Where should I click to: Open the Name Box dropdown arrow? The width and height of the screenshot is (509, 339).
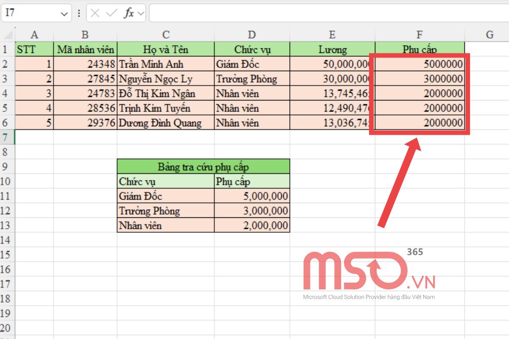pyautogui.click(x=64, y=14)
